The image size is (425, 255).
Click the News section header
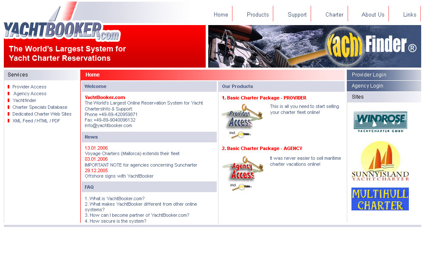tap(149, 137)
